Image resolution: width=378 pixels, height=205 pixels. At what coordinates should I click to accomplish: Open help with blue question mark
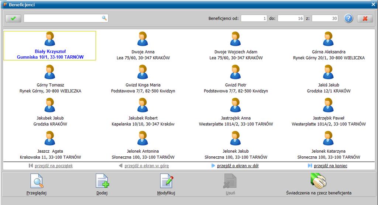tap(348, 18)
